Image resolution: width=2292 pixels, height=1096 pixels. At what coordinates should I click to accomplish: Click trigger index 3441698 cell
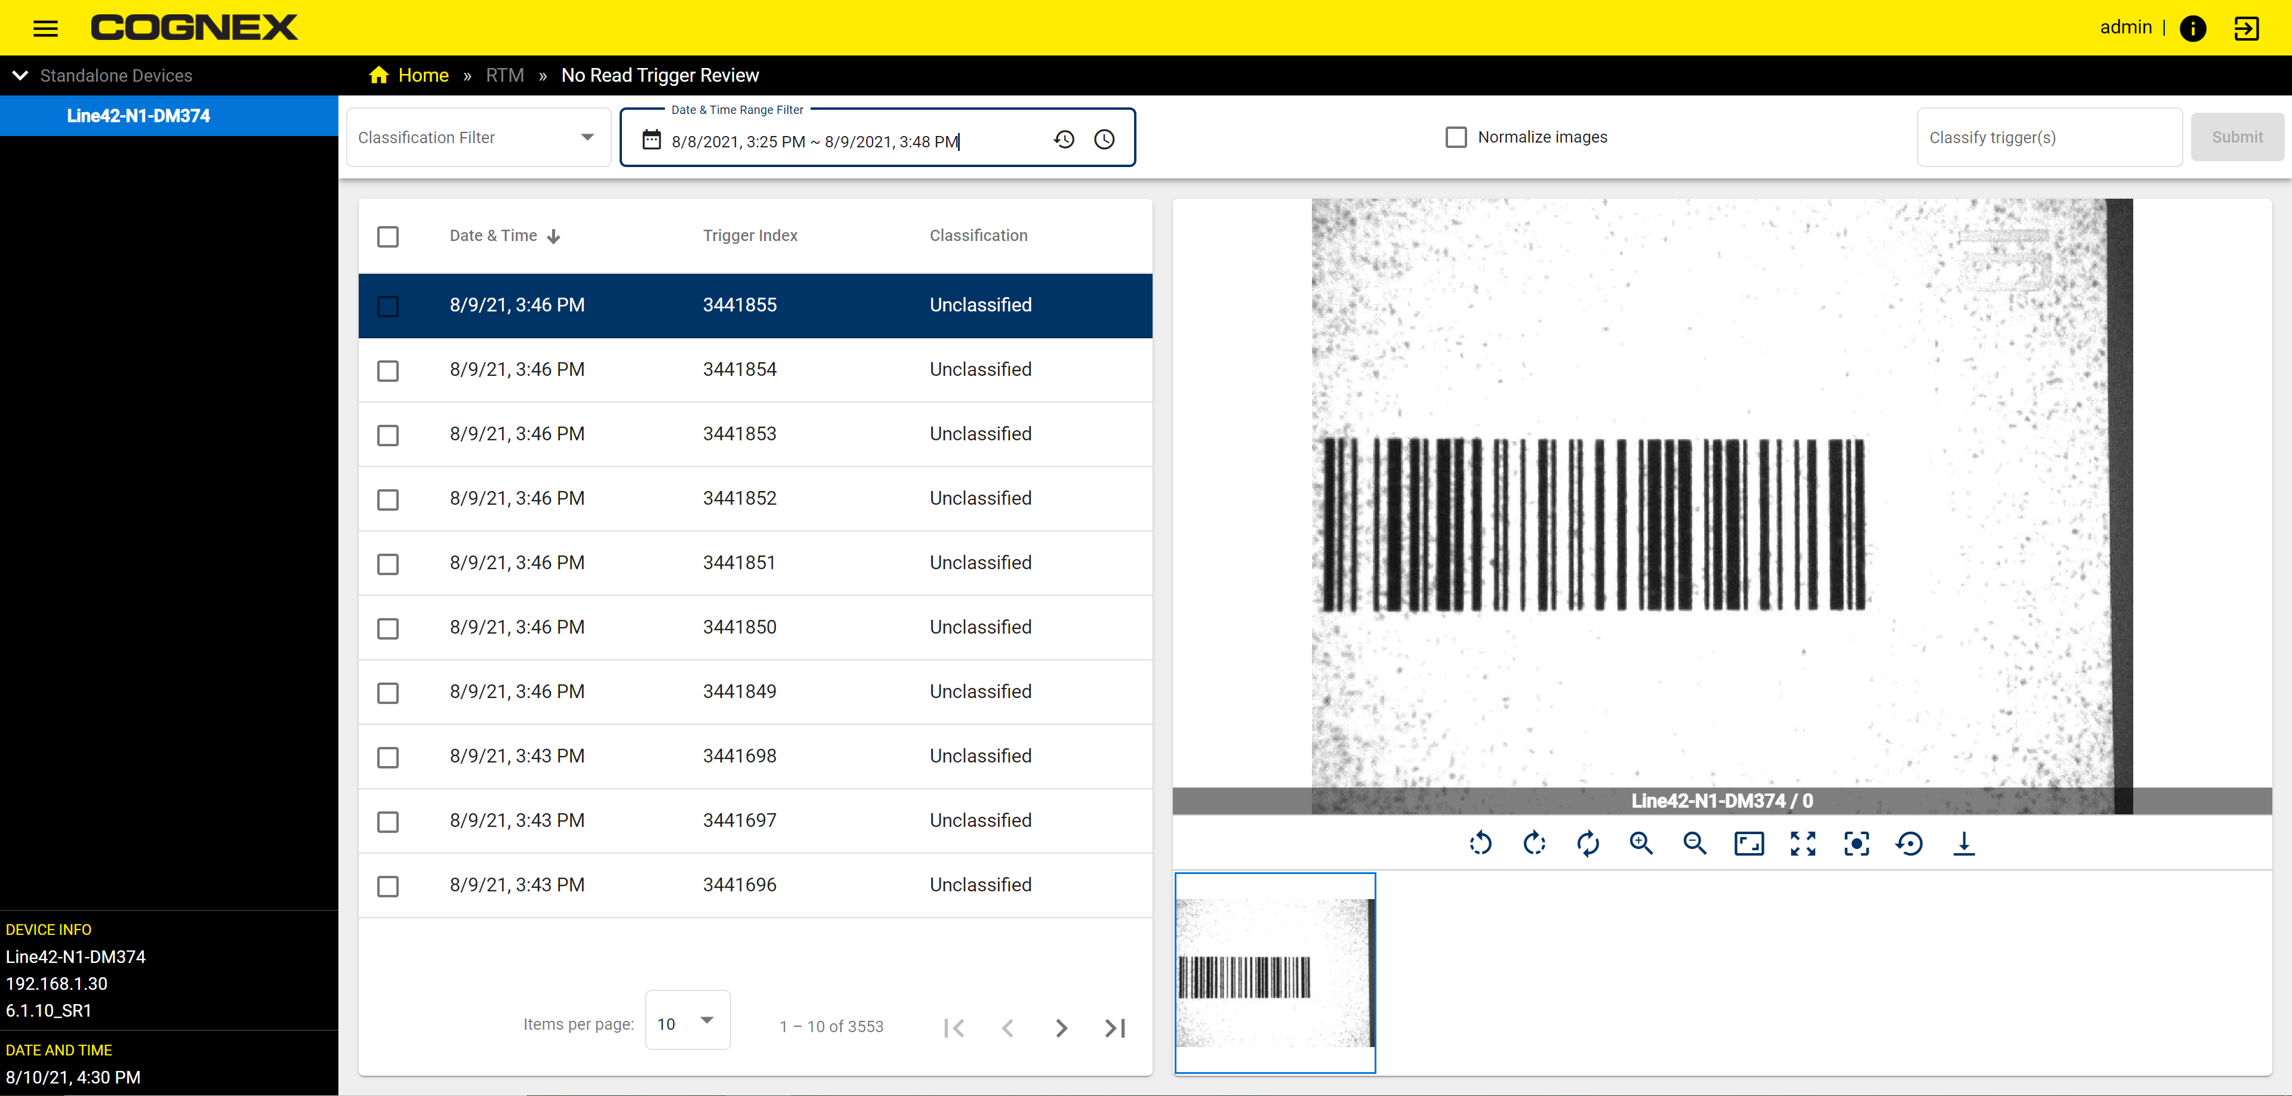coord(740,756)
